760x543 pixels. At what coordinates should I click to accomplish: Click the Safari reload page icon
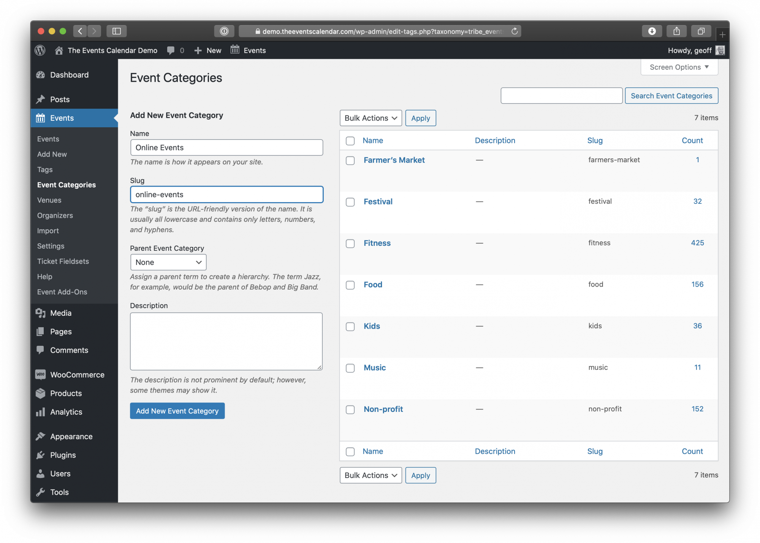point(515,31)
